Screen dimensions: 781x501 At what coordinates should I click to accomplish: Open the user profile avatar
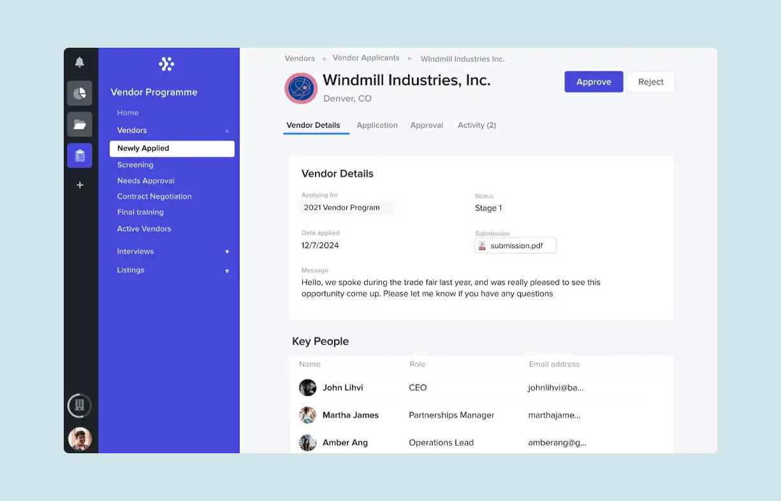[80, 439]
